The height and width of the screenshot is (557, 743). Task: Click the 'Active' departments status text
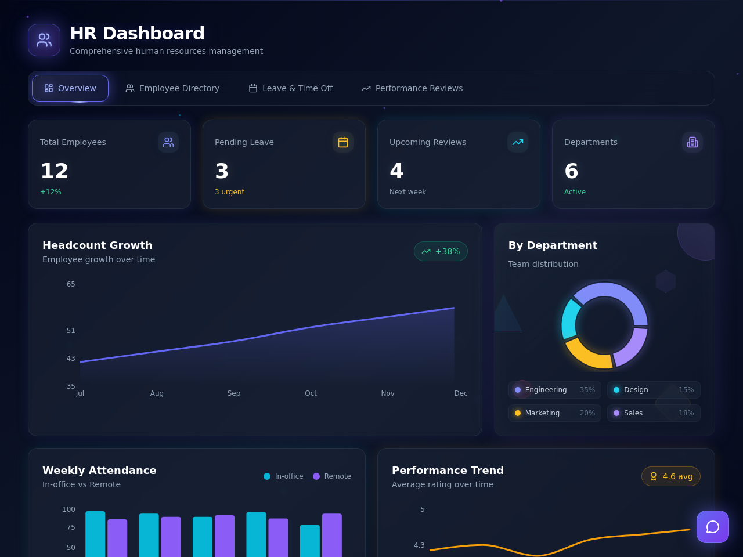point(575,192)
